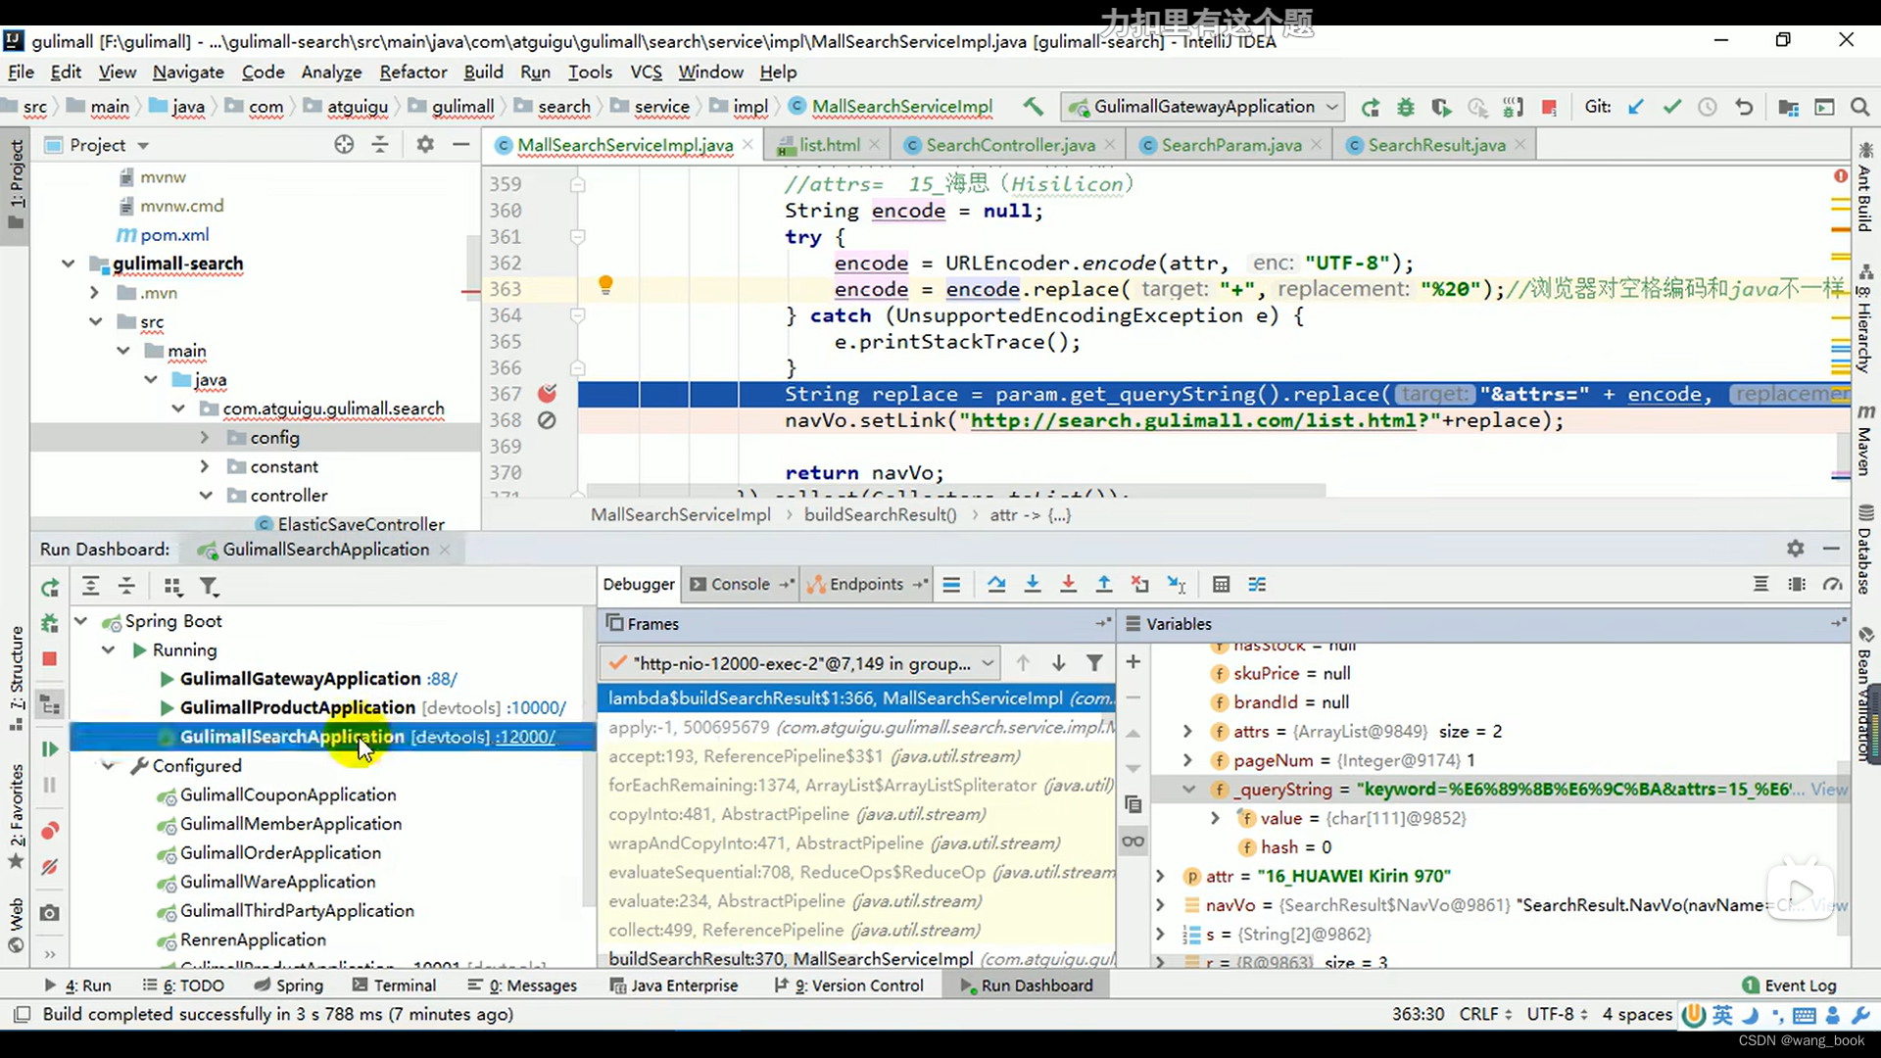Click the Step Out debugger icon
Screen dimensions: 1881x1058
[x=1102, y=584]
